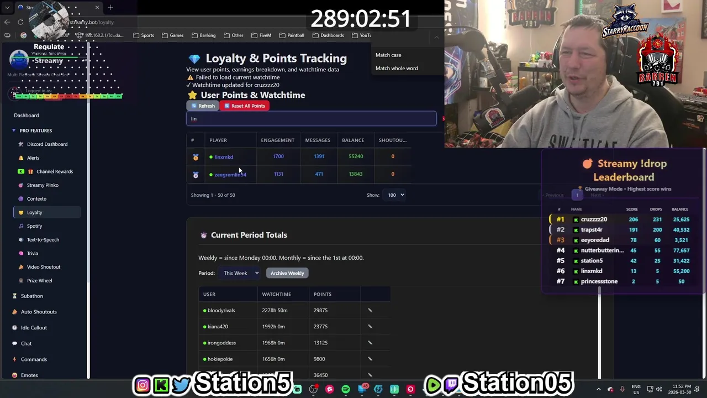The width and height of the screenshot is (707, 398).
Task: Click gold medal icon in linxmkd row
Action: [x=196, y=157]
